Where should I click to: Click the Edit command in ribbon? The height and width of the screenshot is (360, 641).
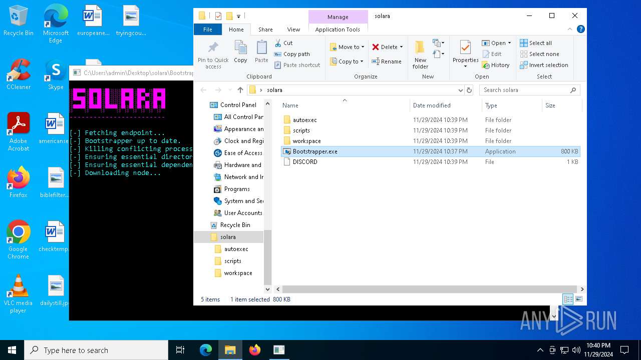point(492,54)
